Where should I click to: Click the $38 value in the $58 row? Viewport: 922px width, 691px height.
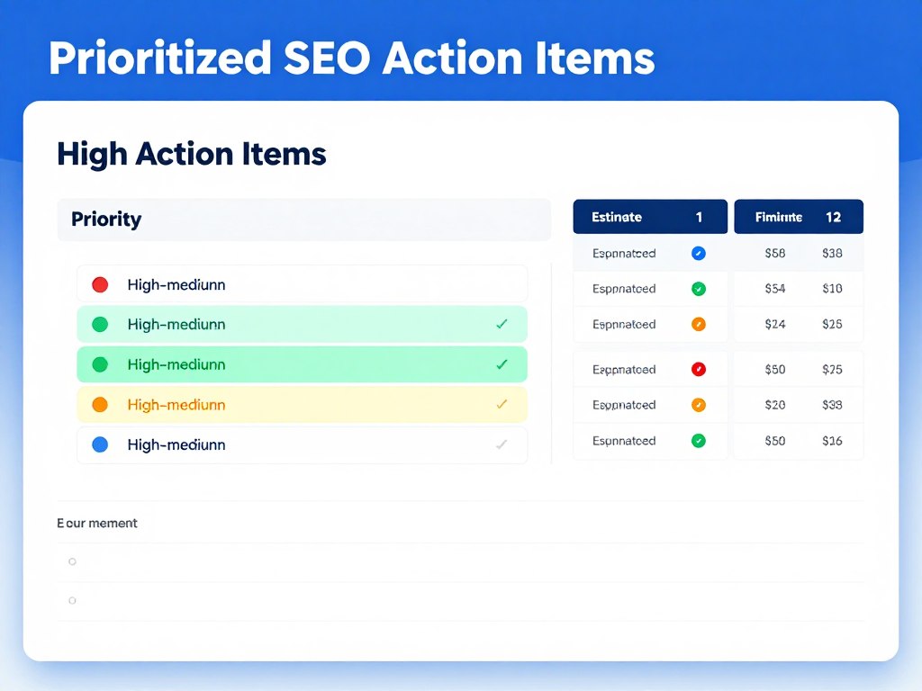832,253
